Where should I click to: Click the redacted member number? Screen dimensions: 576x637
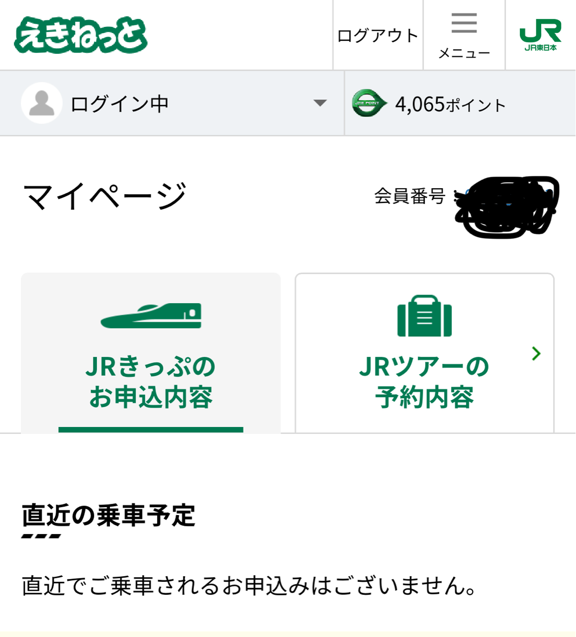pyautogui.click(x=507, y=207)
